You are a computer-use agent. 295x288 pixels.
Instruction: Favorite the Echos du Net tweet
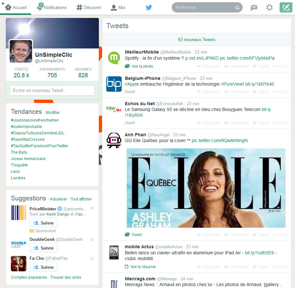pos(261,123)
